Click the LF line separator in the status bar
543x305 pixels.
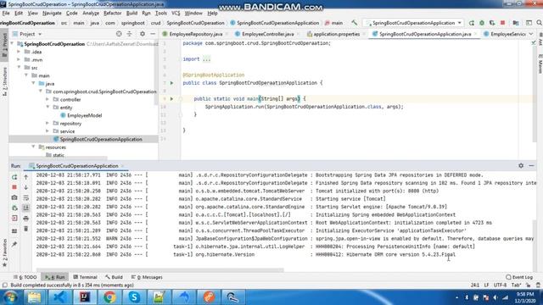coord(486,285)
